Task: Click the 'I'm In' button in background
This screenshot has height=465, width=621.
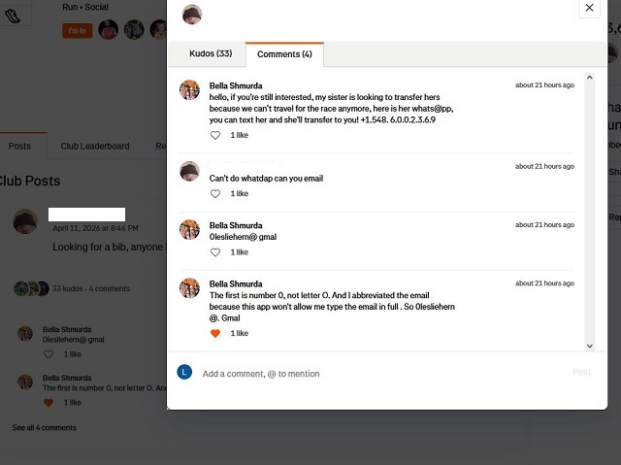Action: click(x=78, y=30)
